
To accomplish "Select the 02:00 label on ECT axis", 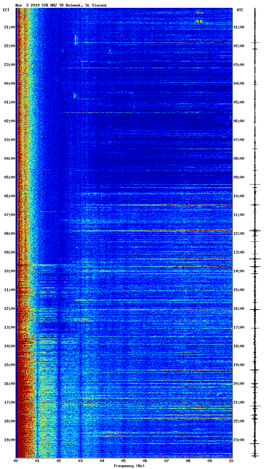I will (9, 121).
